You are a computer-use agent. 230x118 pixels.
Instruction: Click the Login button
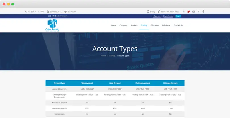click(178, 16)
